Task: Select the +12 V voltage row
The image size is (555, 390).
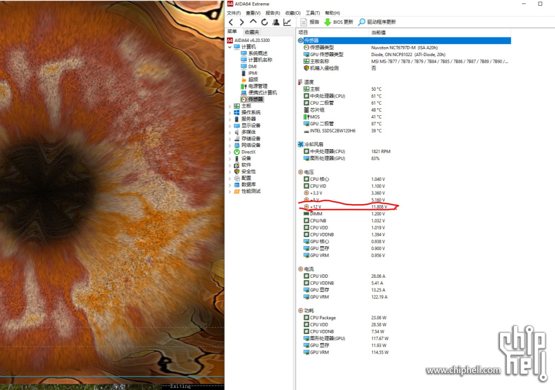Action: tap(404, 207)
